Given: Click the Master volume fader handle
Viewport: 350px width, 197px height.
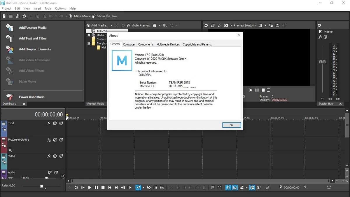Looking at the screenshot, I should pyautogui.click(x=322, y=62).
